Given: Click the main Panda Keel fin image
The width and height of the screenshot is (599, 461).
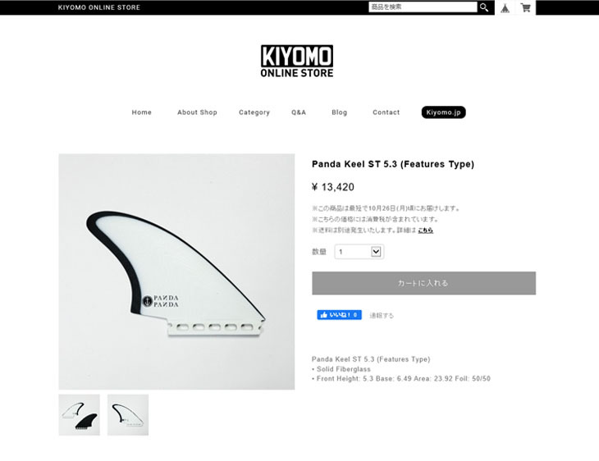Looking at the screenshot, I should pyautogui.click(x=176, y=272).
